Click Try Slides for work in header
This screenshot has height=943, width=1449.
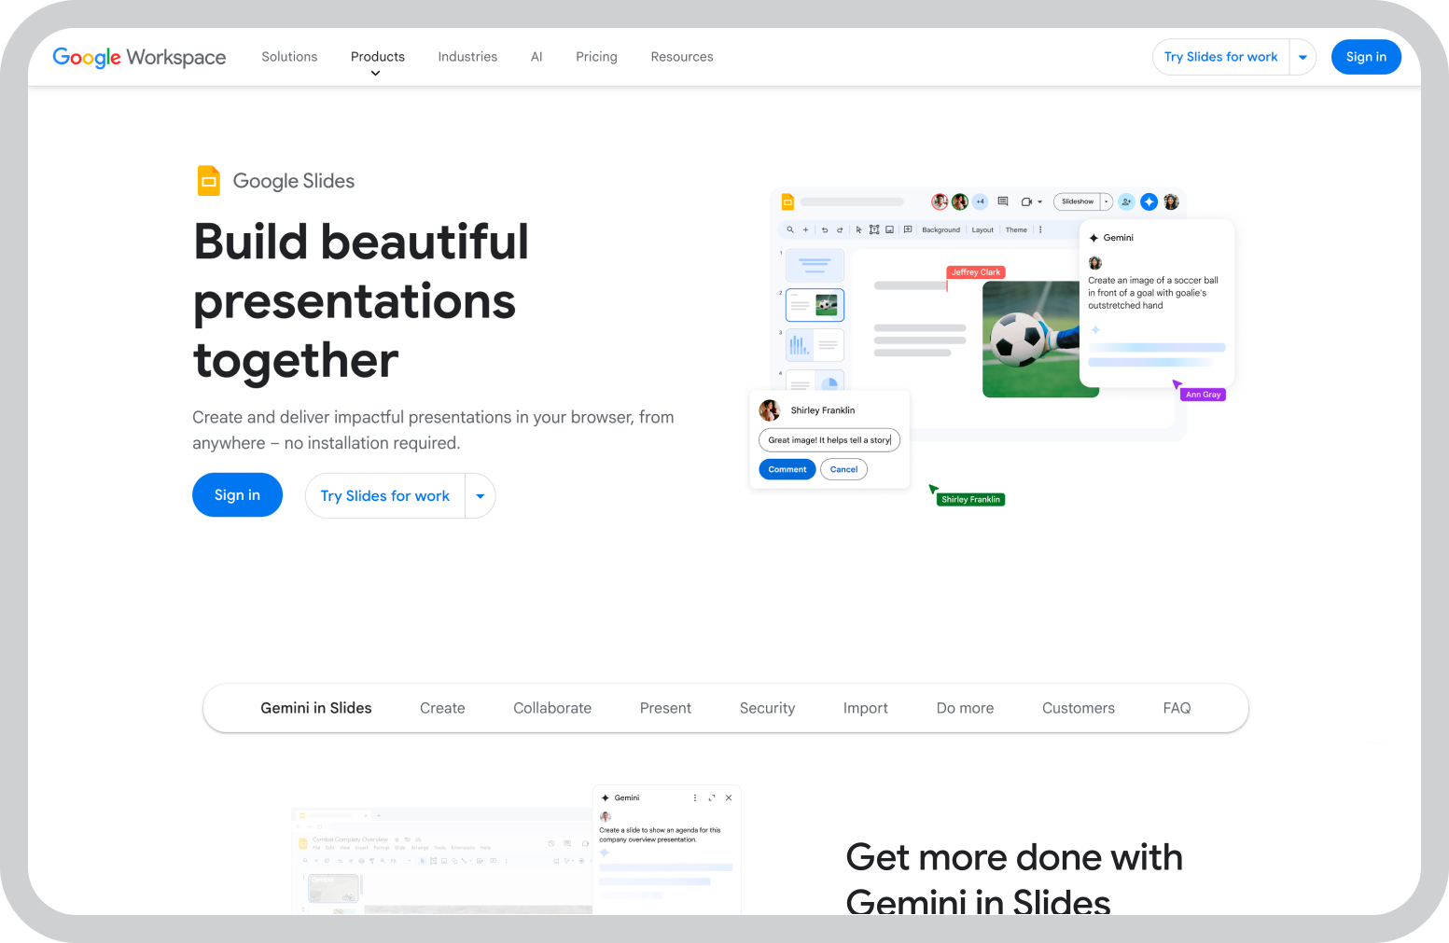(1220, 57)
